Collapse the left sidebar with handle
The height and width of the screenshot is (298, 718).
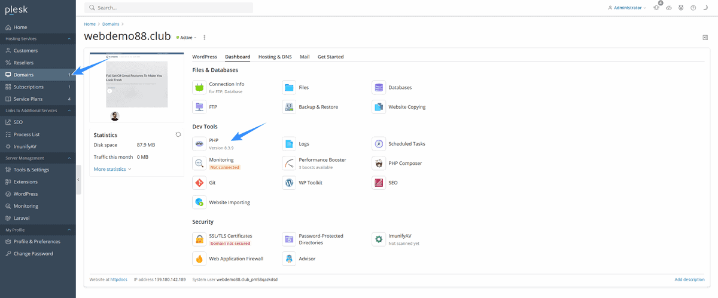point(78,180)
